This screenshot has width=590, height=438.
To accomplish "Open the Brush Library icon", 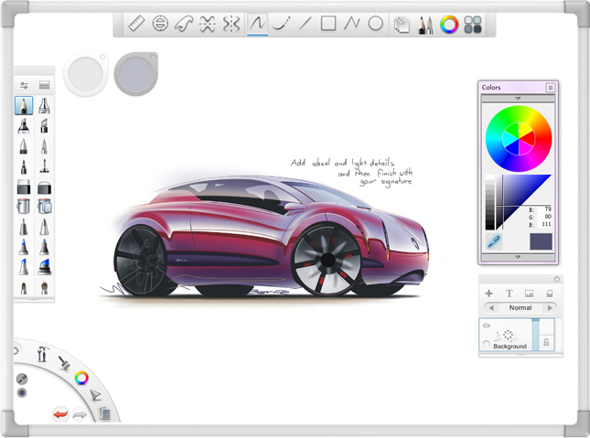I will click(x=45, y=85).
